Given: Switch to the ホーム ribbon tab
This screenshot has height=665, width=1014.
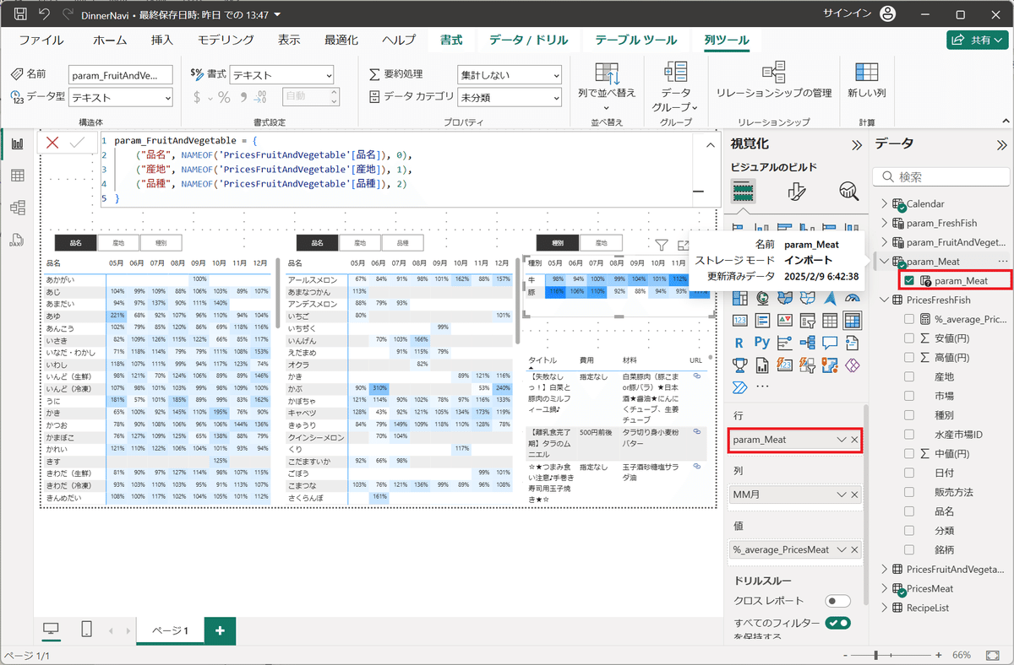Looking at the screenshot, I should (x=110, y=40).
